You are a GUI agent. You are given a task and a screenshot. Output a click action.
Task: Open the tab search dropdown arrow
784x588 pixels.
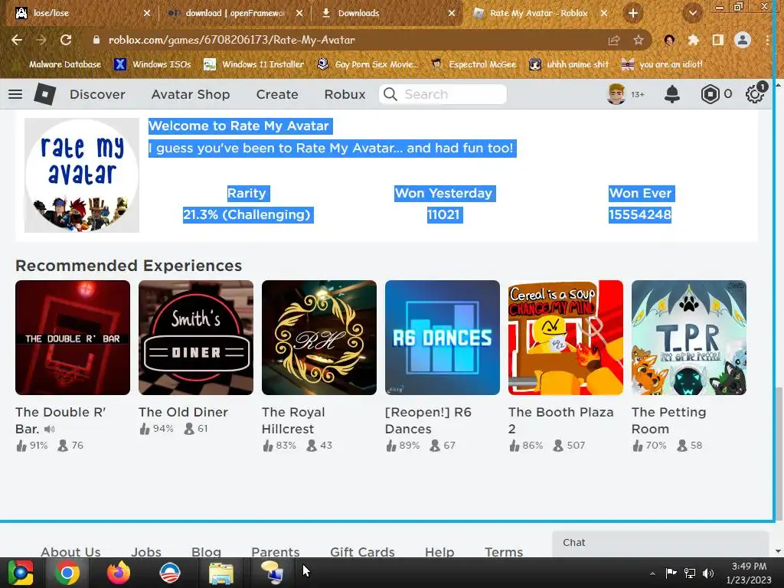tap(692, 14)
